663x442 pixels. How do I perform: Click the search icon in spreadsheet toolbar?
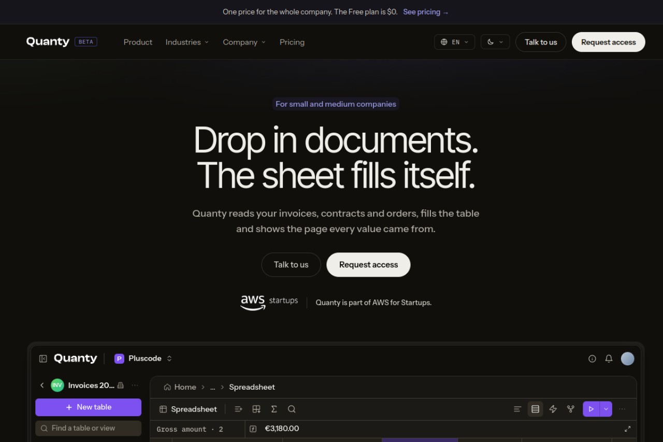(292, 409)
